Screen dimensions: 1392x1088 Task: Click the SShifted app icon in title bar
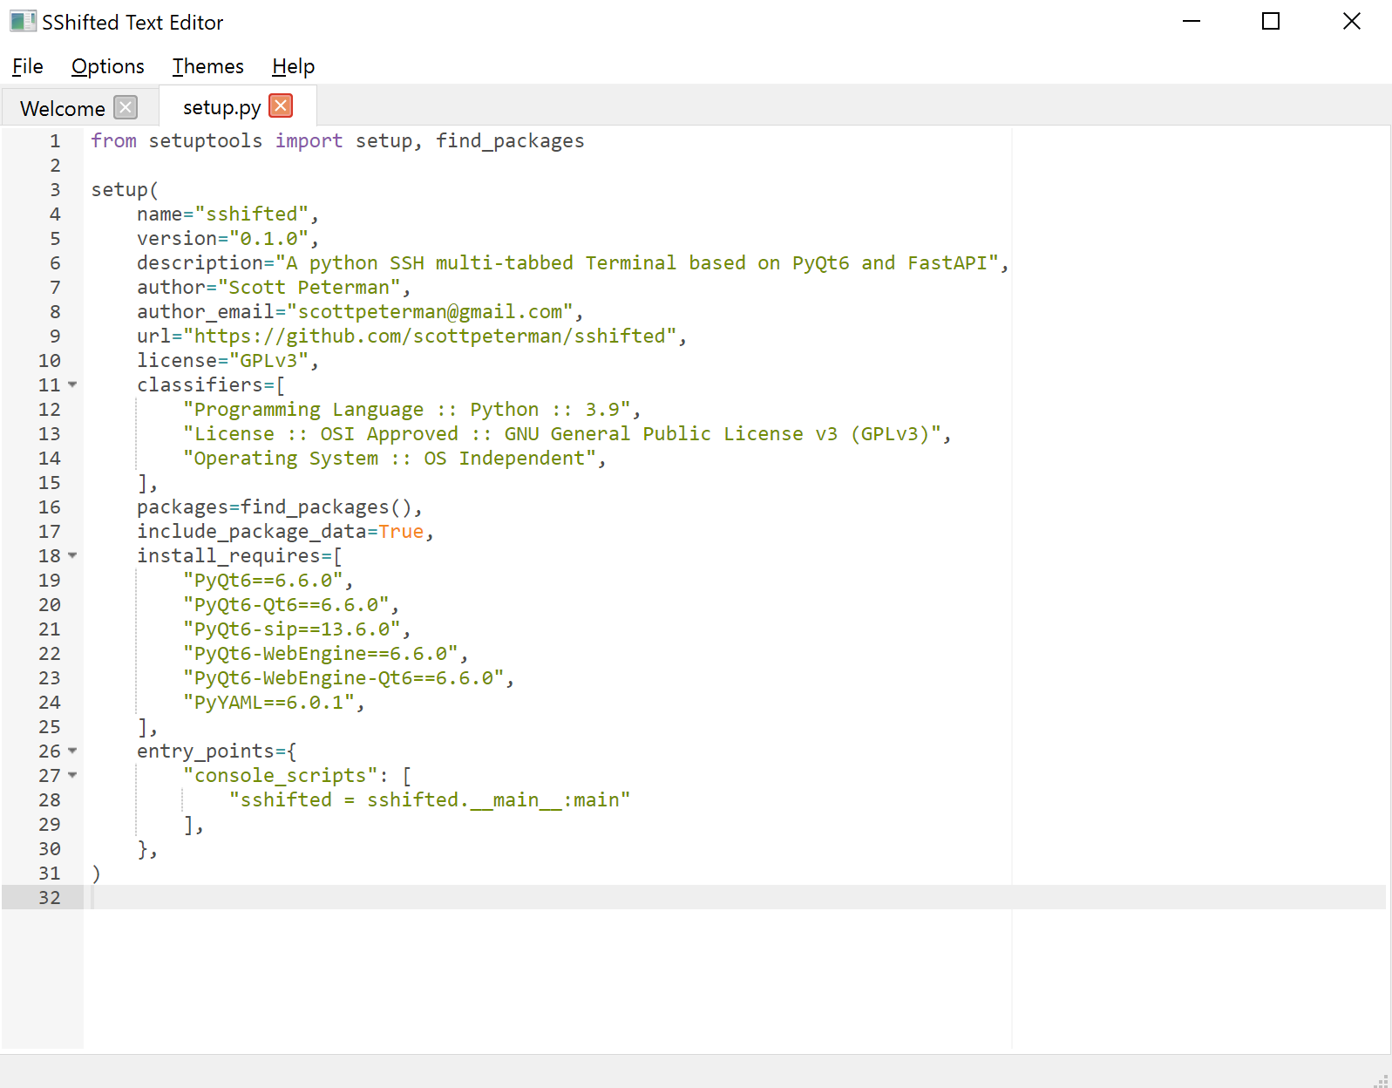[x=23, y=22]
